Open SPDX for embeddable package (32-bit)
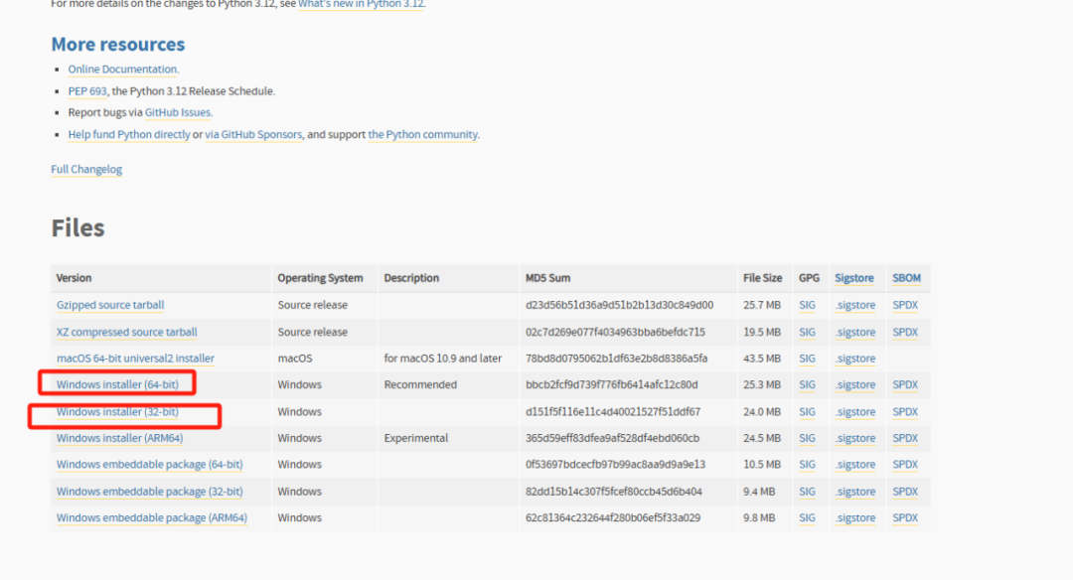 click(x=905, y=491)
